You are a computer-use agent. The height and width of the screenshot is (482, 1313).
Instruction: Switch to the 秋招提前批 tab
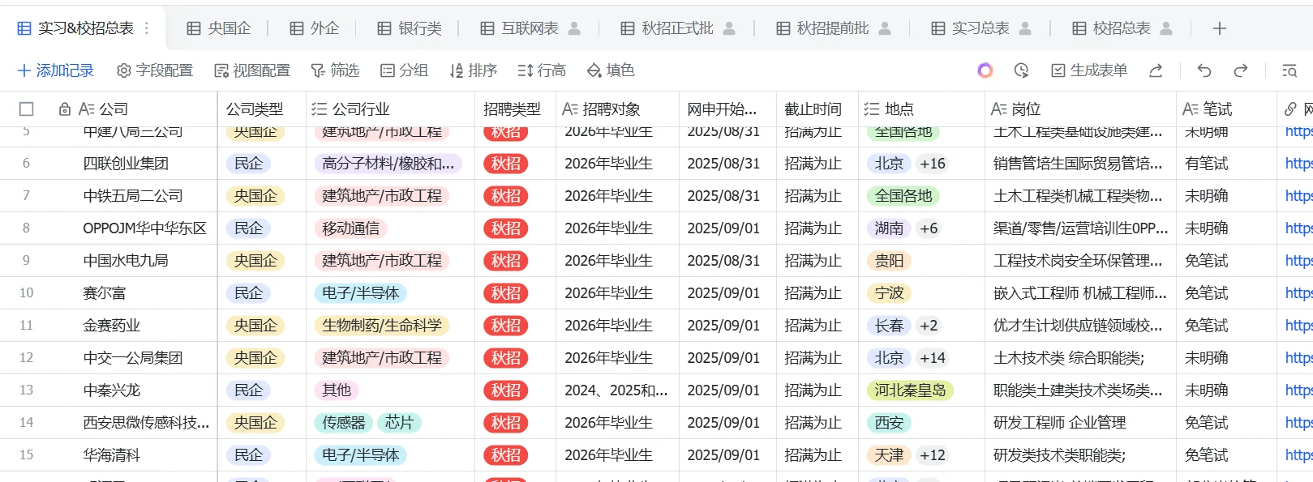(833, 28)
